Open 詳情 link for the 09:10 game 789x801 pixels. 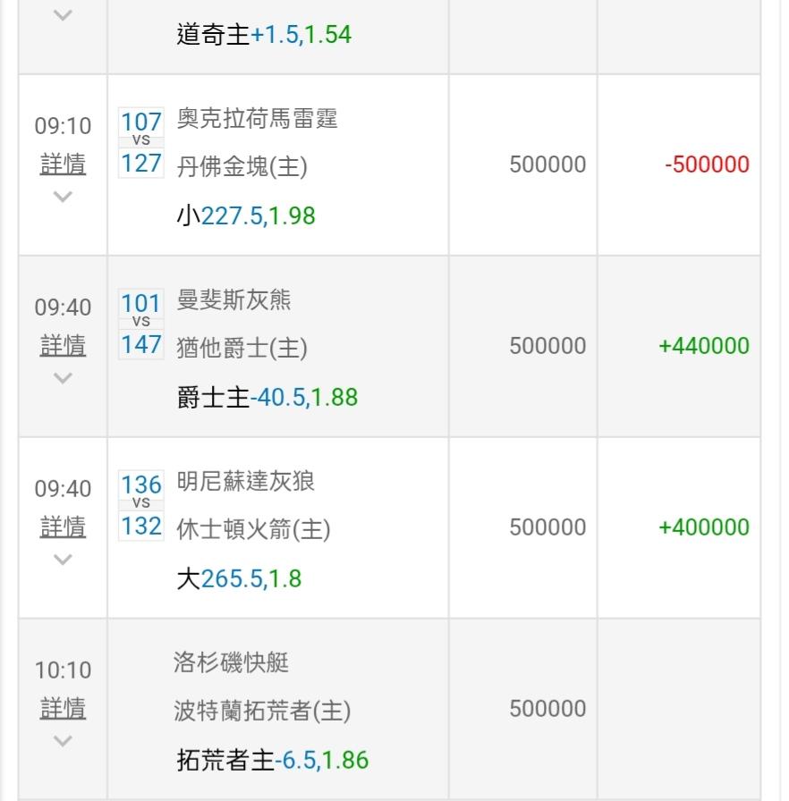63,164
